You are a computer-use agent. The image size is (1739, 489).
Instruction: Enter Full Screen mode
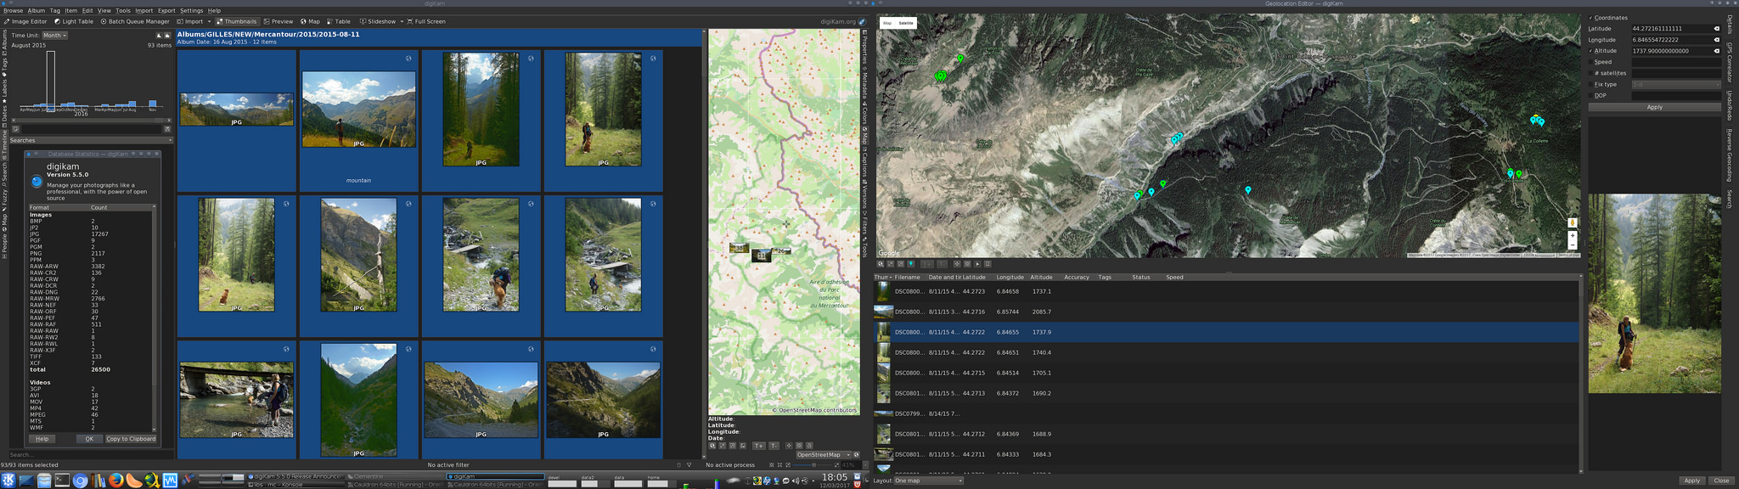[x=426, y=21]
